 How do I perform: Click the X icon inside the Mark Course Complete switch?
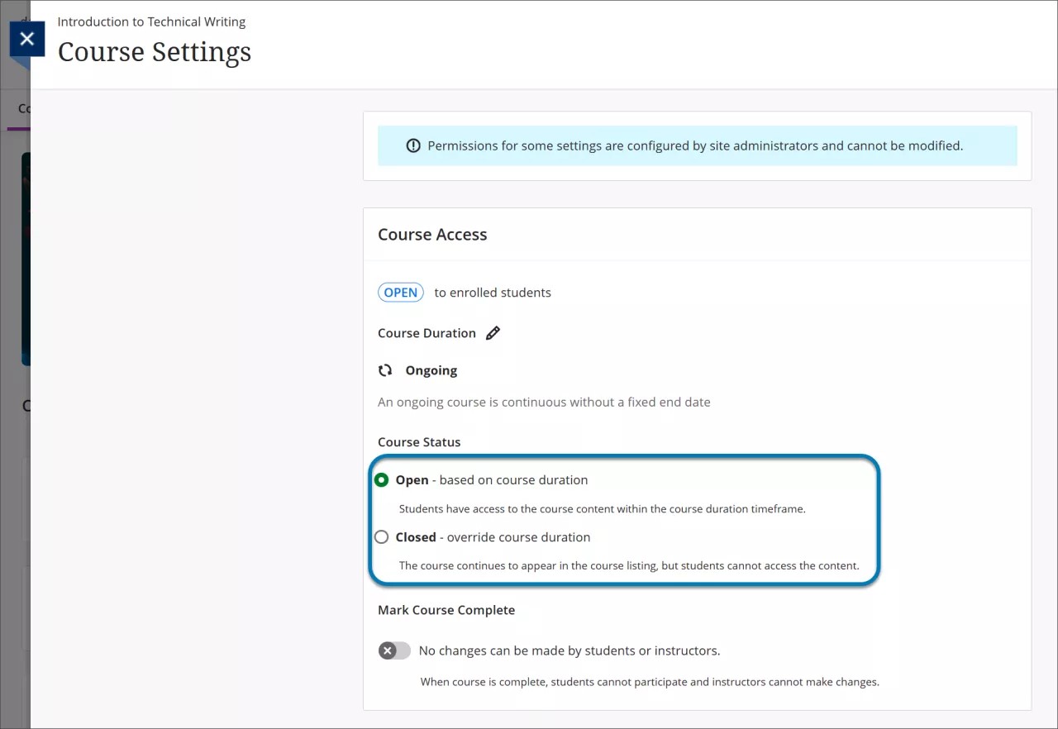click(x=388, y=650)
